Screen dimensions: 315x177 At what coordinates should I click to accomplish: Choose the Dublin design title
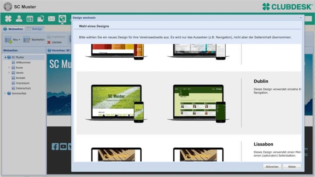click(x=261, y=81)
